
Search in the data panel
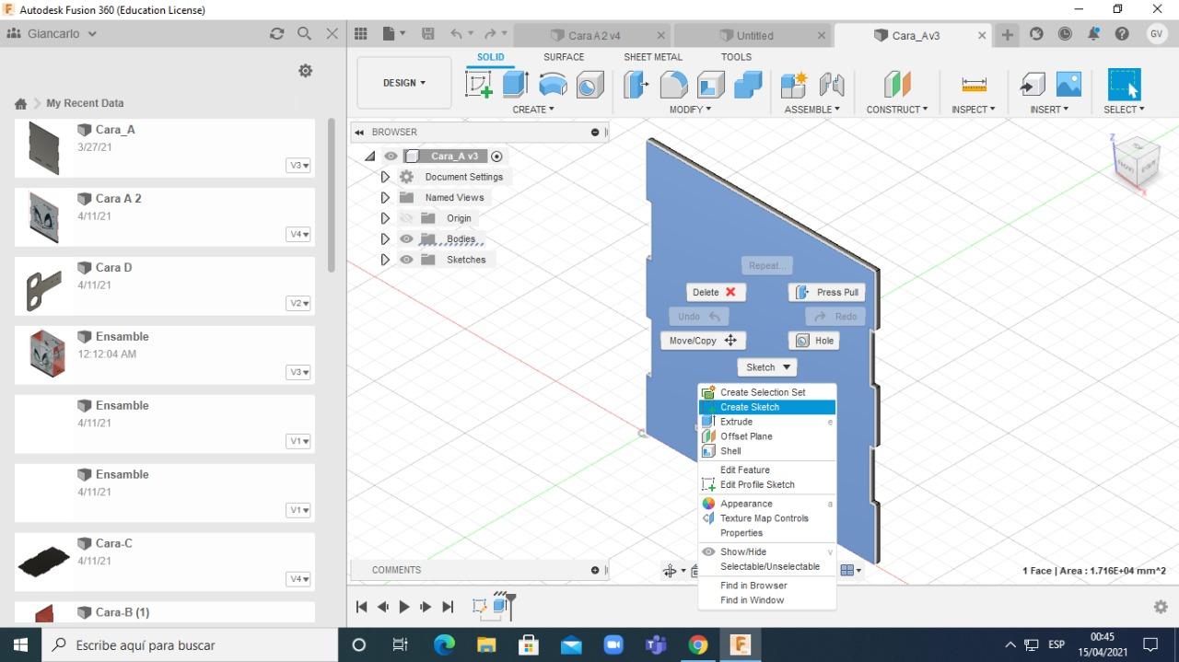click(304, 33)
